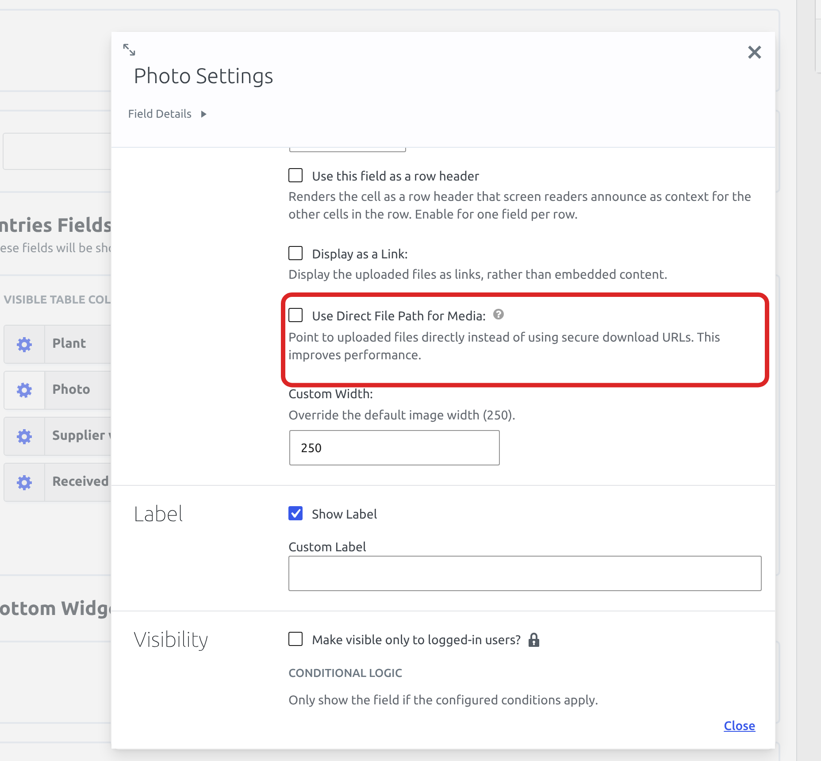Open settings gear for Supplier column
Viewport: 821px width, 761px height.
pyautogui.click(x=24, y=436)
